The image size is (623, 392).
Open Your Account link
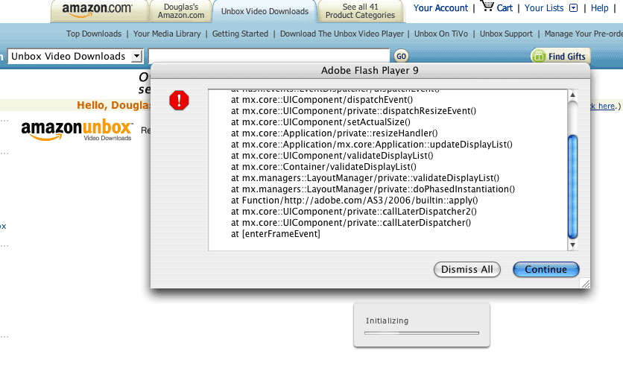pos(440,8)
